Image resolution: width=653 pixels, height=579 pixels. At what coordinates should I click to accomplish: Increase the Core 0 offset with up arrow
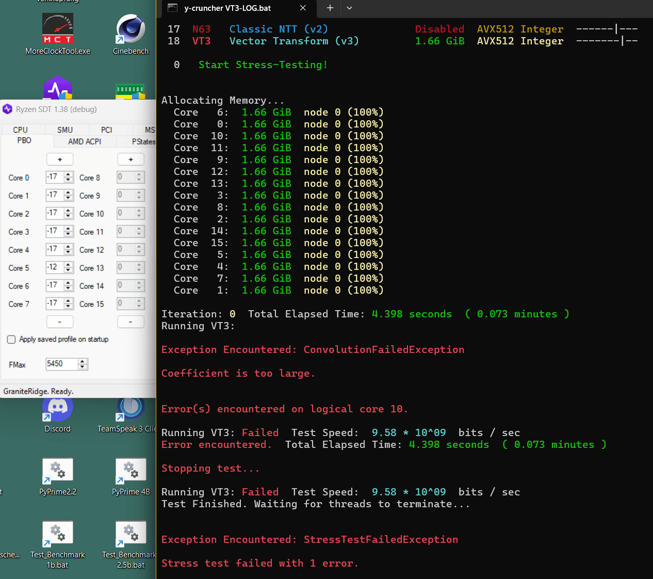69,174
